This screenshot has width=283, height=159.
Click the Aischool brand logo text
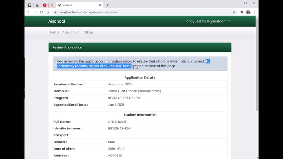coord(57,21)
